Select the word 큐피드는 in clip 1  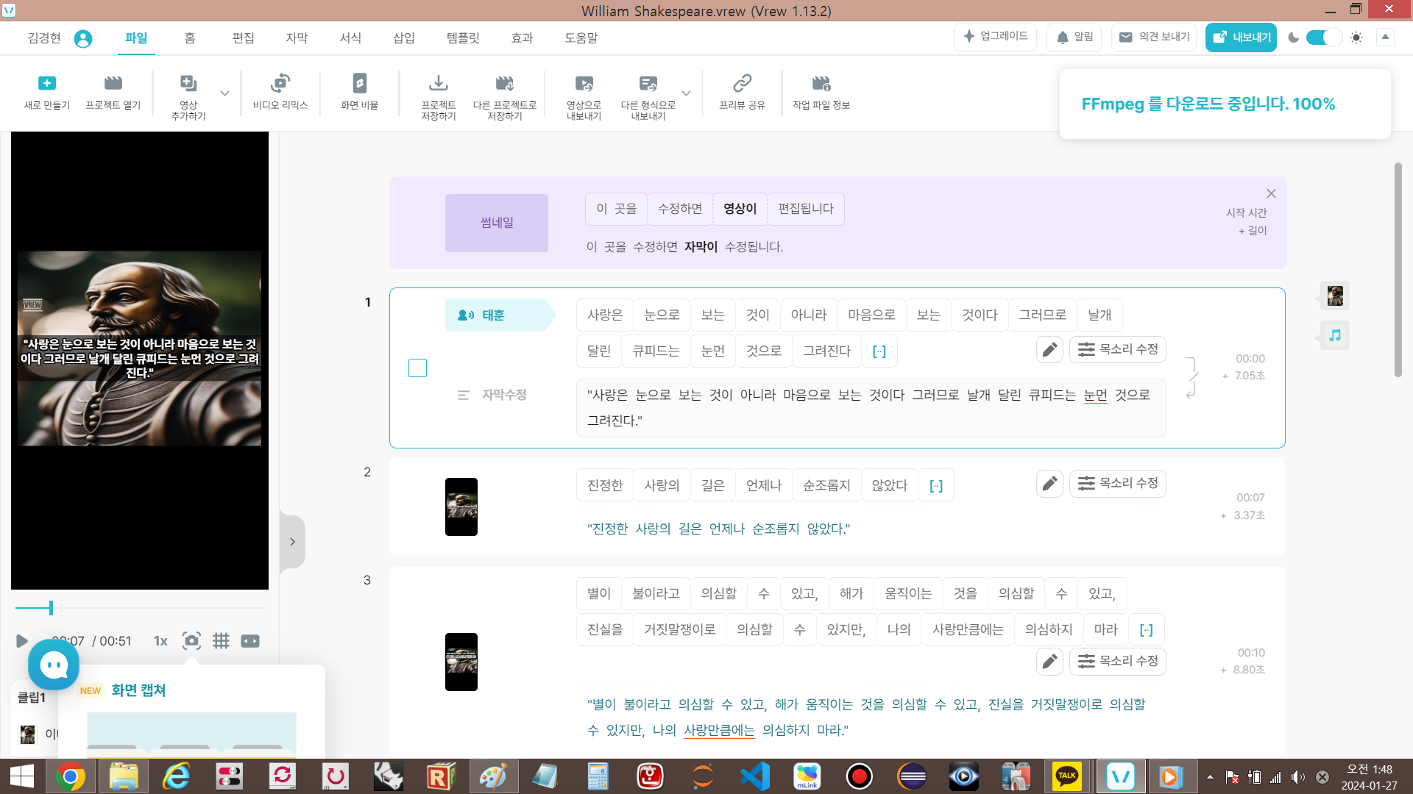click(x=656, y=351)
